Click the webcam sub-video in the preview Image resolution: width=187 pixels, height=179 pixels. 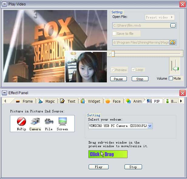point(86,67)
